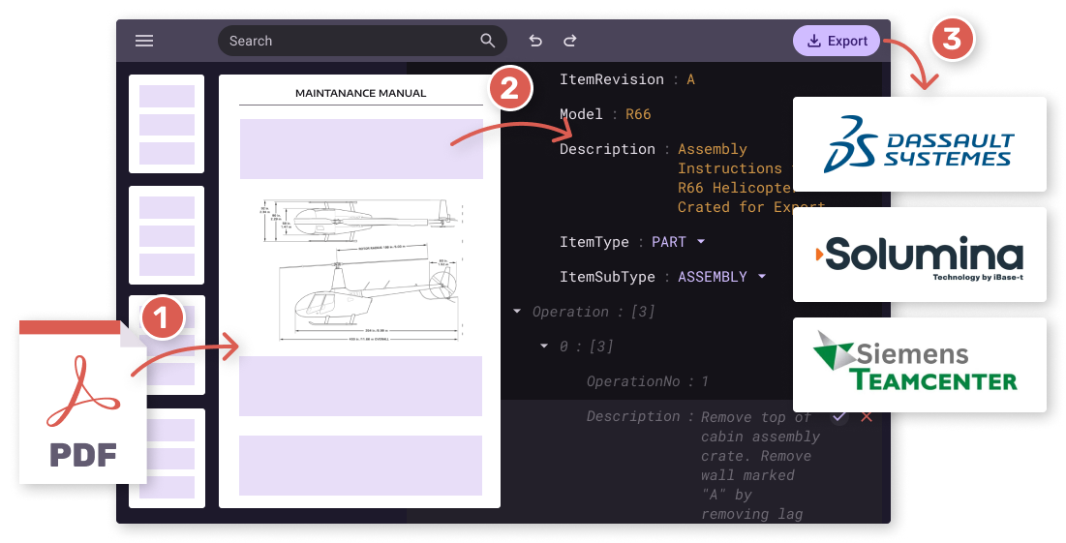Reject the description edit with the red X
The width and height of the screenshot is (1066, 543).
[x=867, y=416]
